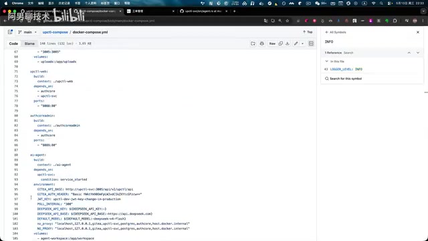Open Chrome extensions puzzle icon
Image resolution: width=428 pixels, height=241 pixels.
point(395,21)
